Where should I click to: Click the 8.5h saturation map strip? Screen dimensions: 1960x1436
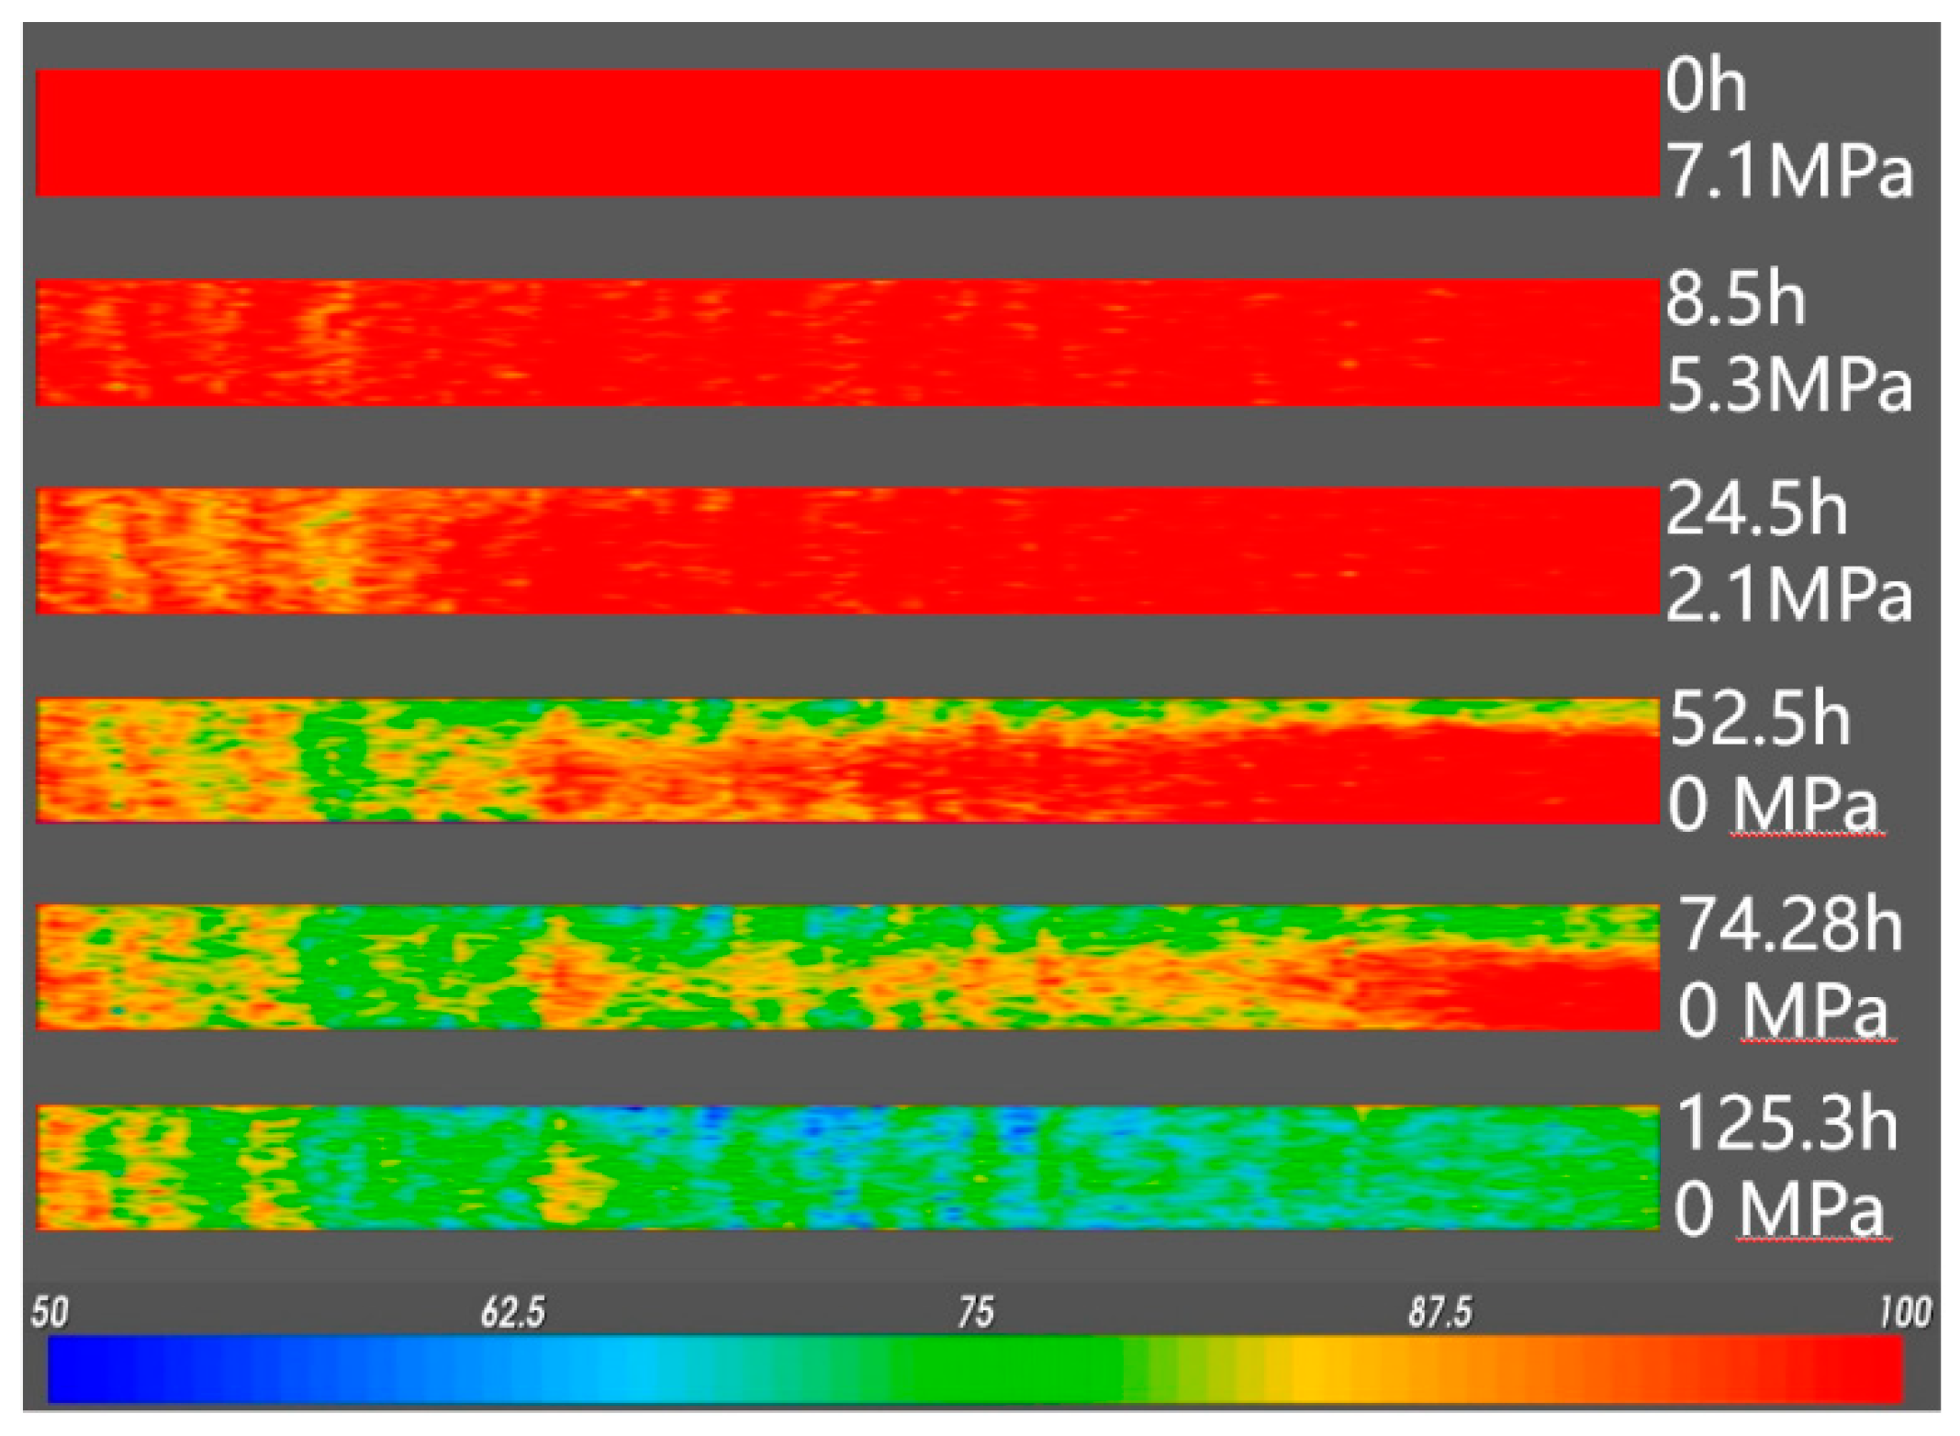point(846,342)
